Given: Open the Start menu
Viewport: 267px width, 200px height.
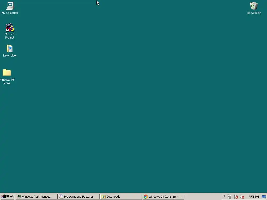Looking at the screenshot, I should coord(8,196).
